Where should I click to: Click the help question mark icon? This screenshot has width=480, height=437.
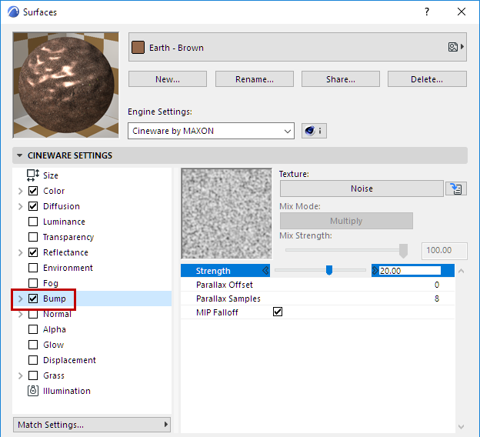pyautogui.click(x=426, y=12)
